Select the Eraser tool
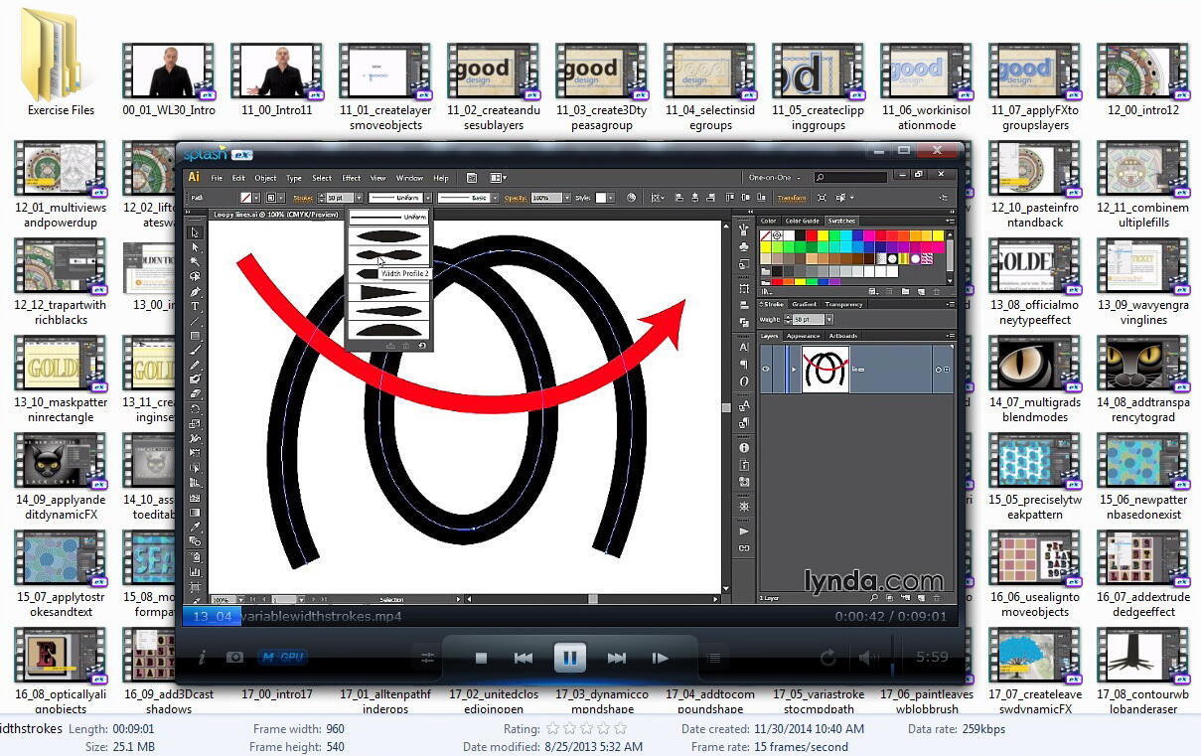This screenshot has height=756, width=1201. pos(196,393)
